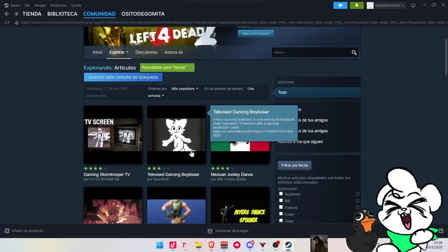Launch Brave browser from the taskbar
The width and height of the screenshot is (448, 252).
211,245
